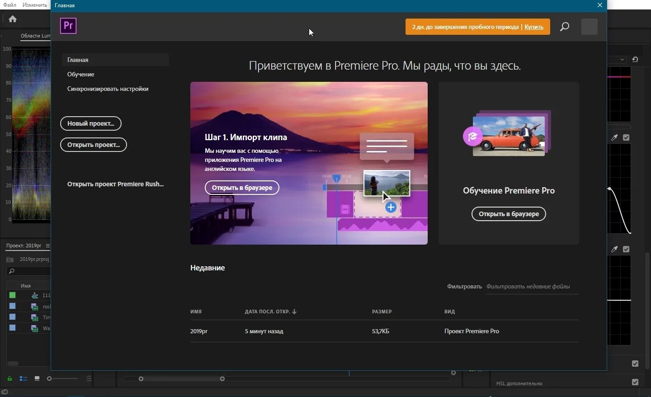Screen dimensions: 651x397
Task: Click the Купить link in trial banner
Action: (534, 27)
